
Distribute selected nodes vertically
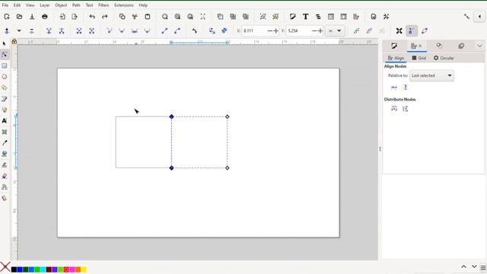(406, 109)
